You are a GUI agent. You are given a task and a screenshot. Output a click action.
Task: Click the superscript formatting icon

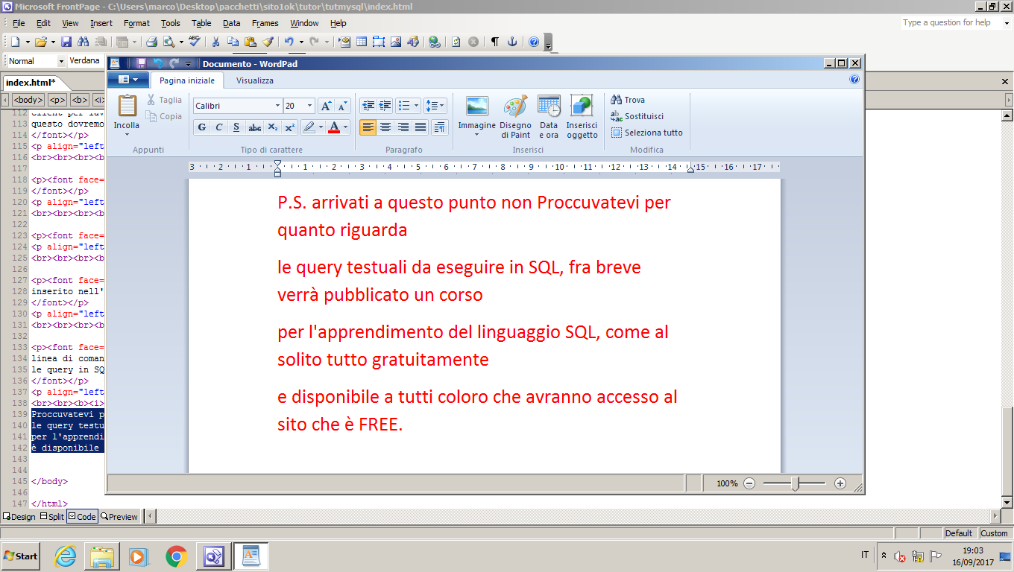click(x=290, y=127)
